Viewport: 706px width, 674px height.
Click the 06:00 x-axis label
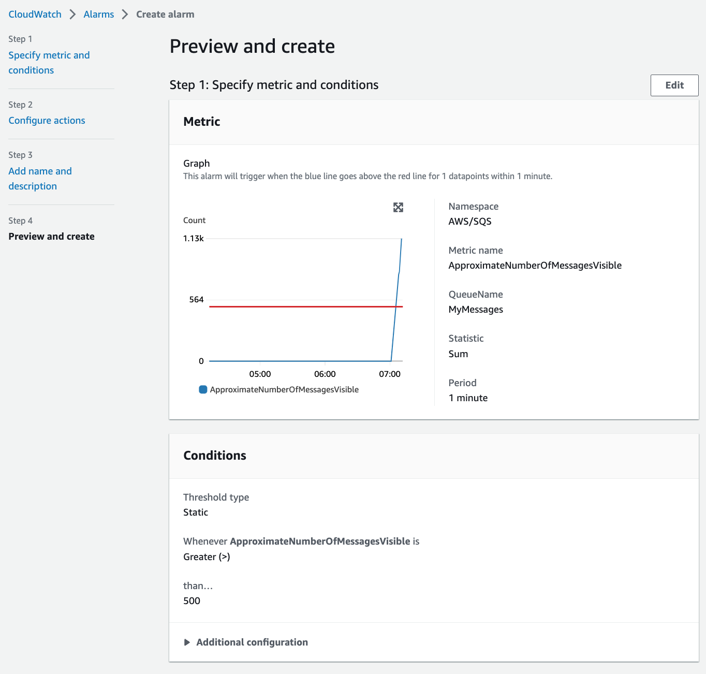[325, 374]
